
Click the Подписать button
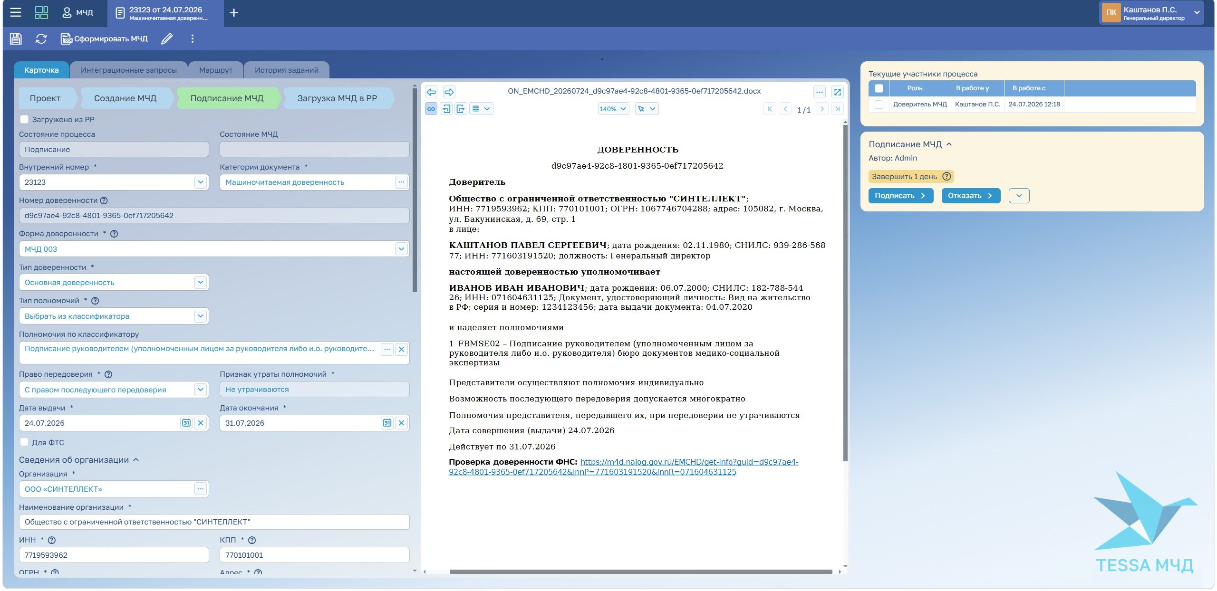pyautogui.click(x=900, y=196)
